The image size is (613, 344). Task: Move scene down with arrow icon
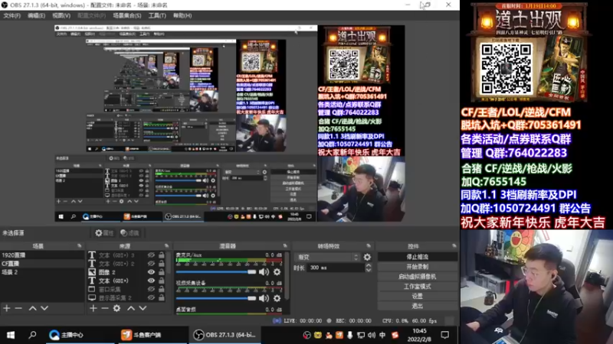(x=44, y=308)
